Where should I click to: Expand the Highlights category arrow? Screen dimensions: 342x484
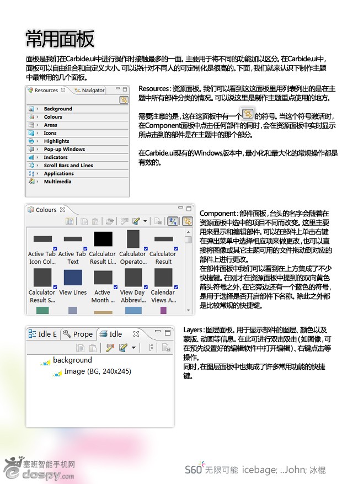pyautogui.click(x=38, y=141)
